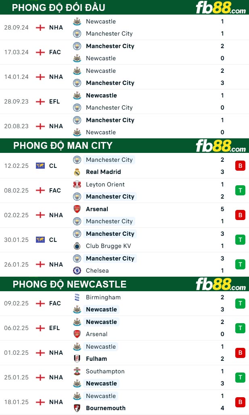Image resolution: width=249 pixels, height=415 pixels.
Task: Click the Bournemouth club crest
Action: (x=77, y=408)
